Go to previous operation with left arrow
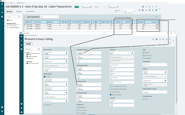Image resolution: width=185 pixels, height=115 pixels. 122,11
